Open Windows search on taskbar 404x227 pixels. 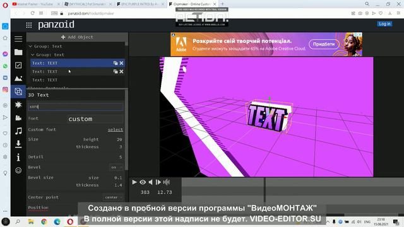tap(18, 221)
